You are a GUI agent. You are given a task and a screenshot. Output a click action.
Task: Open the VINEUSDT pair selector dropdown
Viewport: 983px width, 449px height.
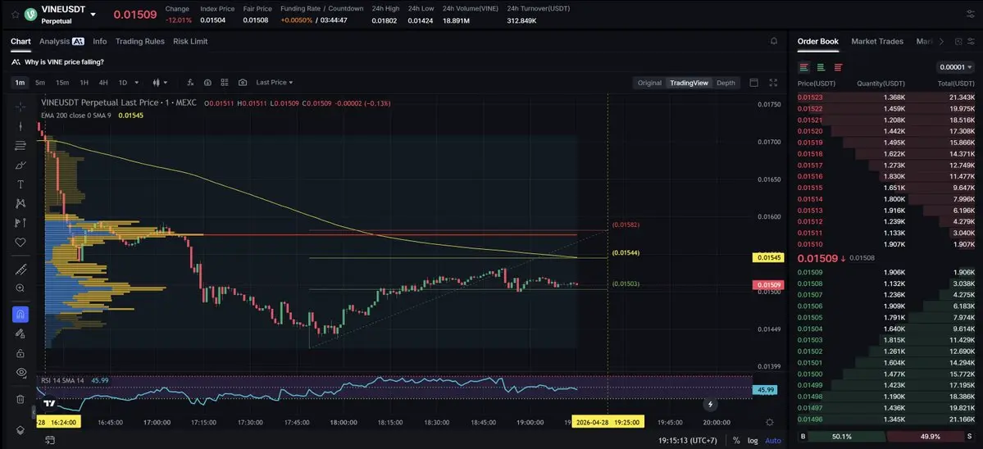[93, 15]
